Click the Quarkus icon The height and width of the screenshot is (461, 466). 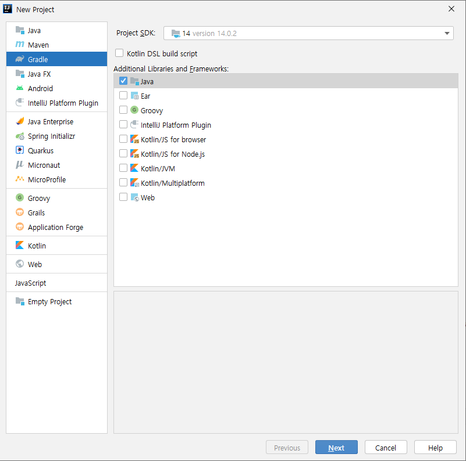pyautogui.click(x=20, y=150)
